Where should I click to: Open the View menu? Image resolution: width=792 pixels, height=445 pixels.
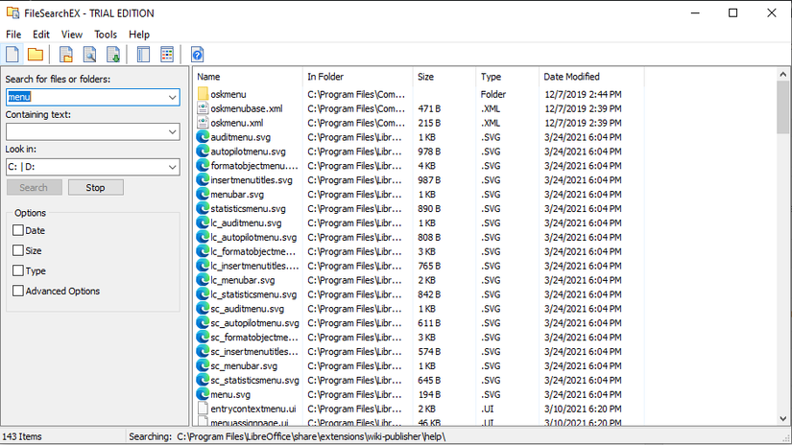tap(72, 35)
